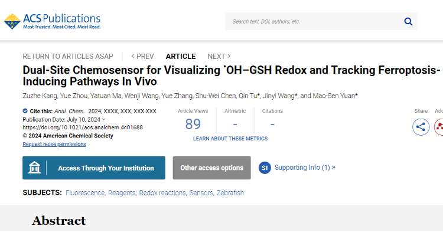Image resolution: width=443 pixels, height=236 pixels.
Task: Open the Zebrafish subject
Action: pyautogui.click(x=230, y=193)
